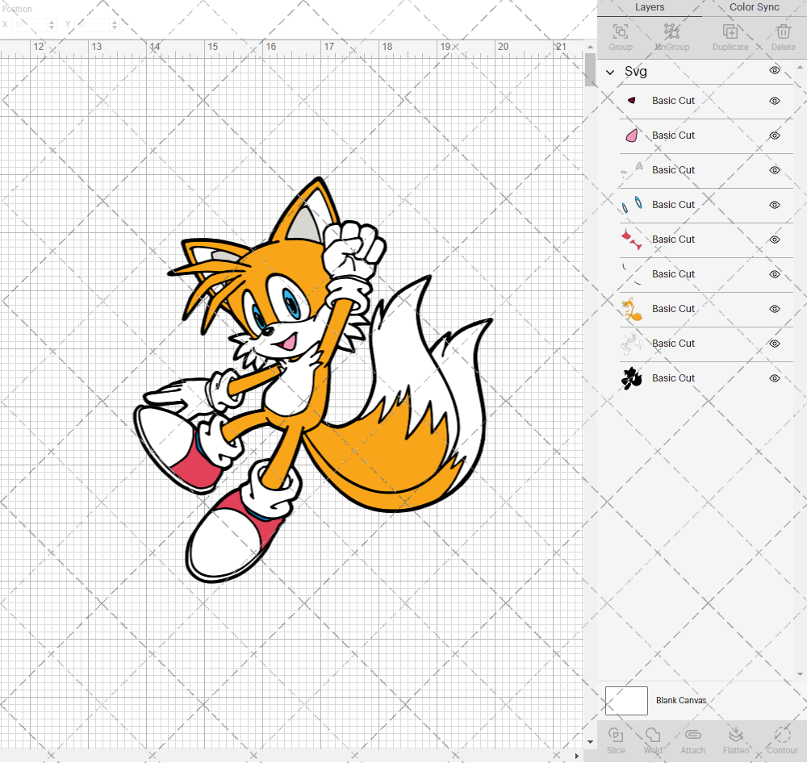Viewport: 807px width, 763px height.
Task: Hide the black Basic Cut layer at bottom
Action: tap(774, 378)
